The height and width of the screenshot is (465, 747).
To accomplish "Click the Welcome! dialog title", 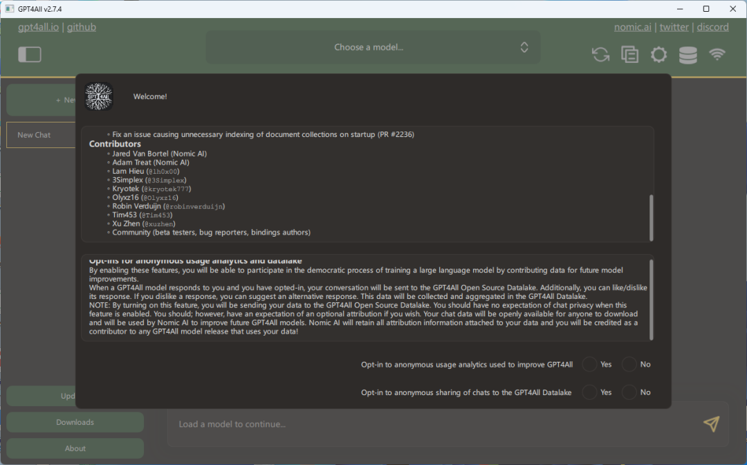I will 150,96.
